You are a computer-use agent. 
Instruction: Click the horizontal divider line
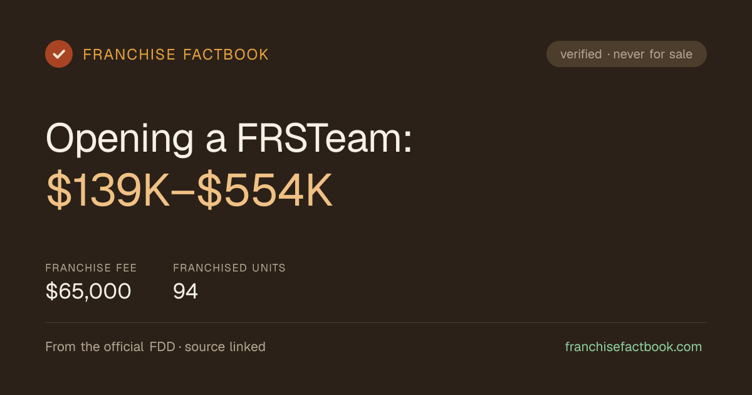click(376, 322)
